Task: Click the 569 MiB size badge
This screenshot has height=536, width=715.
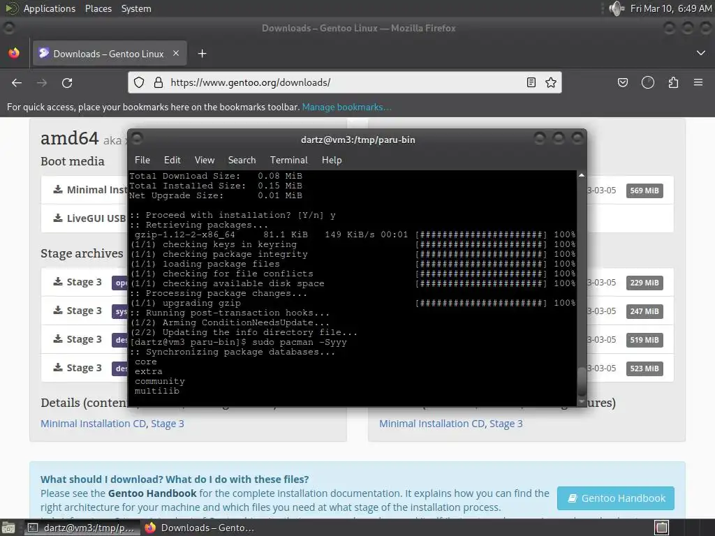Action: coord(644,191)
